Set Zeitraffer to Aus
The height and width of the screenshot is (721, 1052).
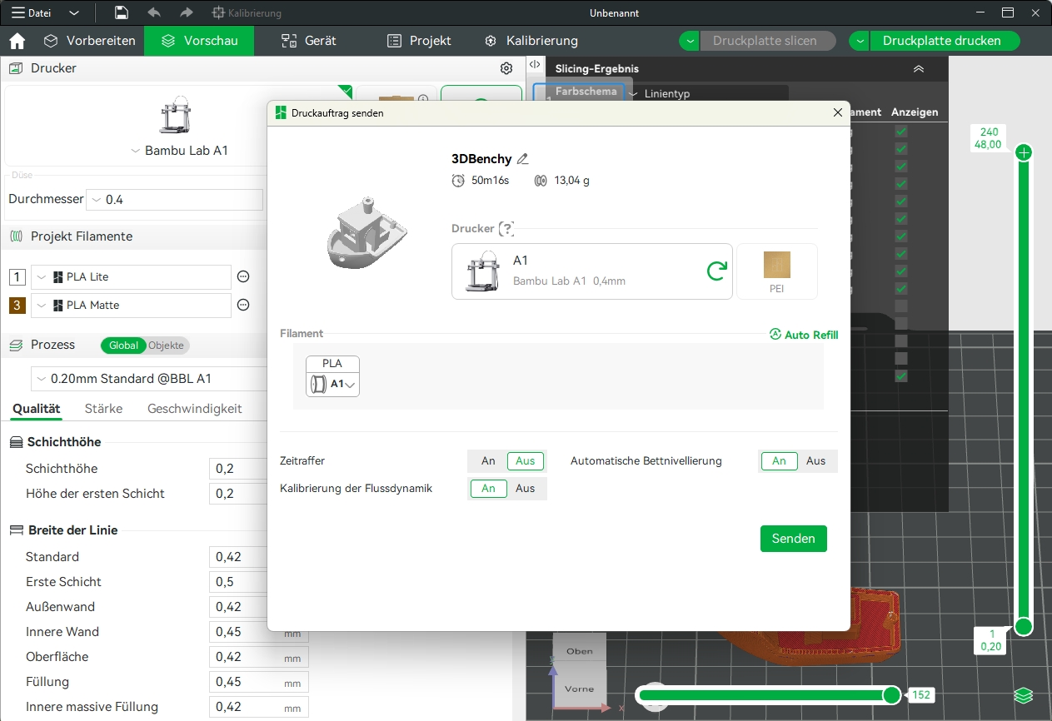(x=526, y=461)
